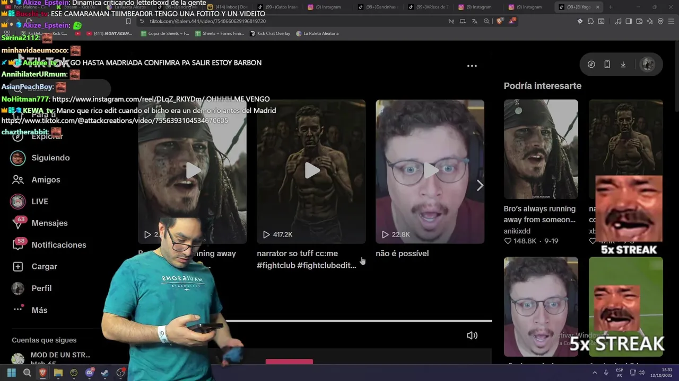This screenshot has width=679, height=381.
Task: Open the browser extensions puzzle icon
Action: coord(590,21)
